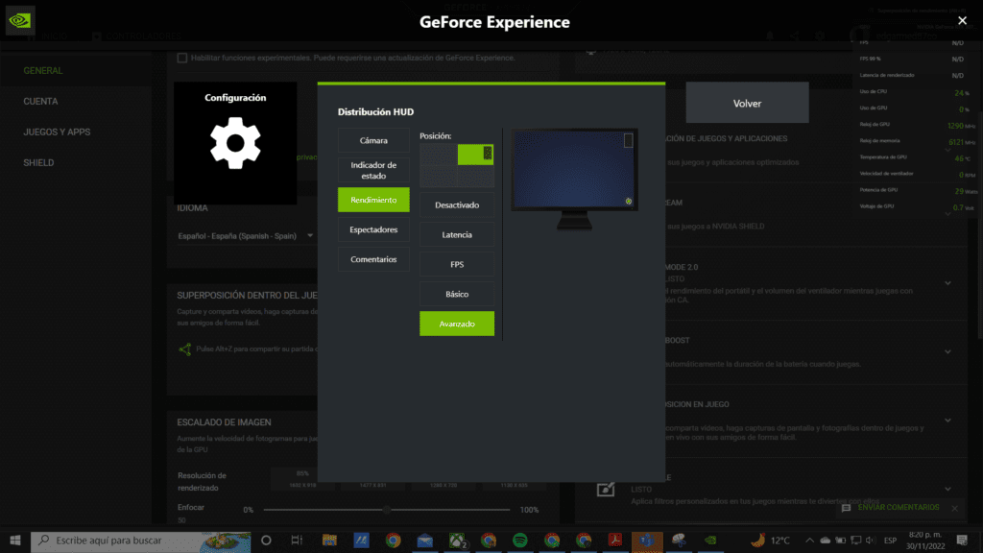Click the weather widget showing 12°C
The width and height of the screenshot is (983, 553).
[x=770, y=541]
